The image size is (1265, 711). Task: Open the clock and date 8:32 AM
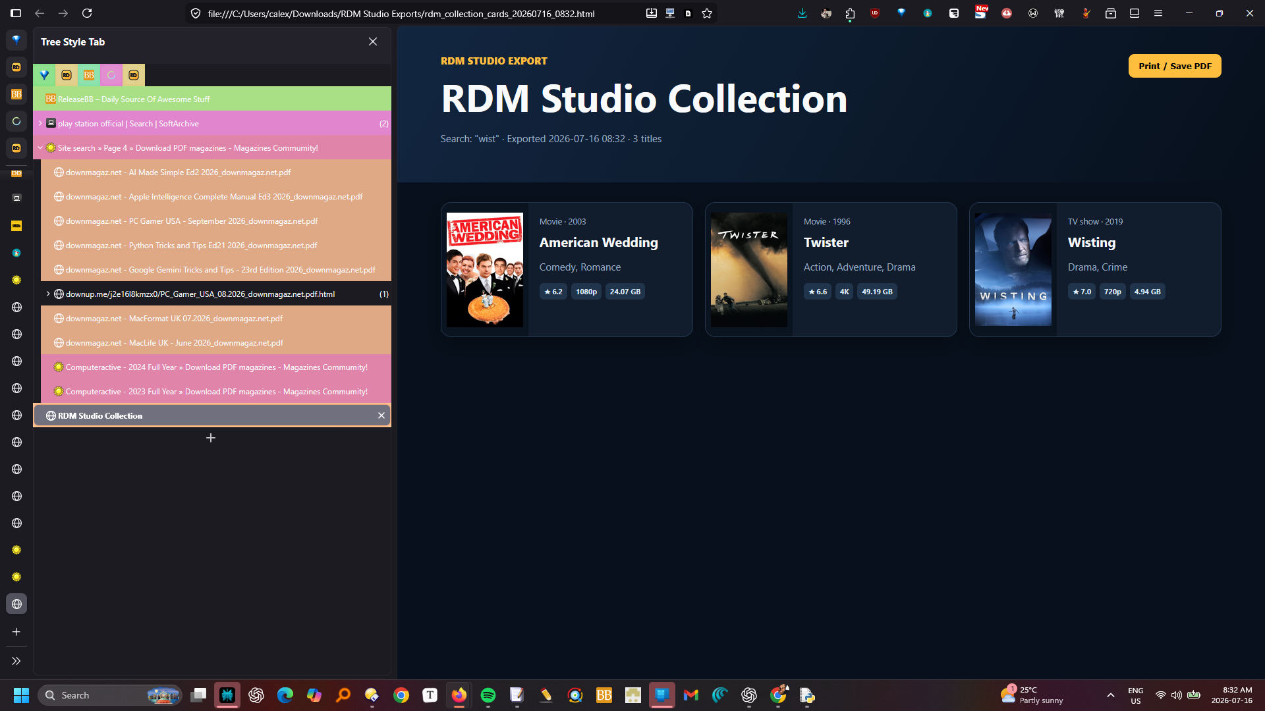[1231, 695]
